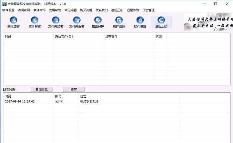The width and height of the screenshot is (233, 143).
Task: Click the 查询日志 button
Action: point(42,90)
